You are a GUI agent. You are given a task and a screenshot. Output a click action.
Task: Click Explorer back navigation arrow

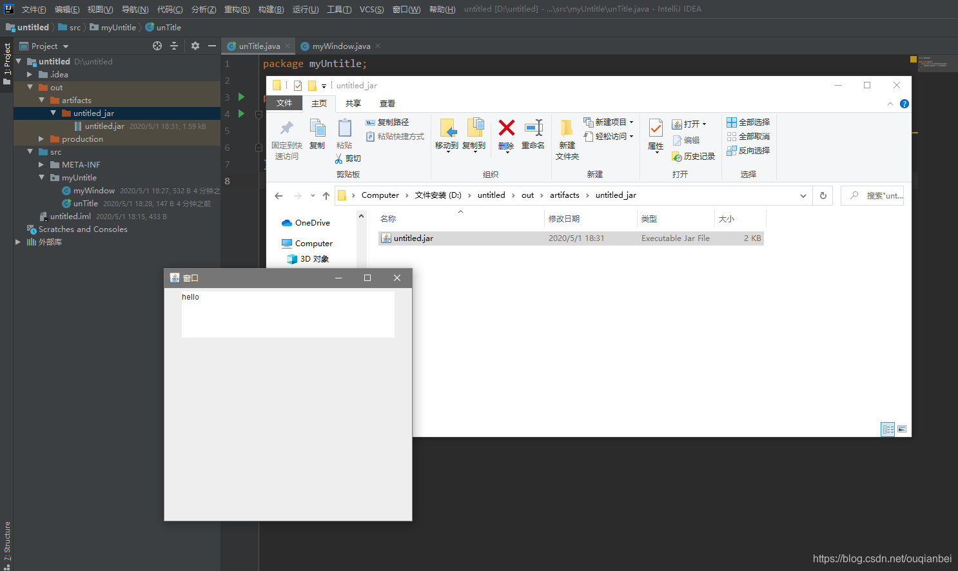point(279,196)
